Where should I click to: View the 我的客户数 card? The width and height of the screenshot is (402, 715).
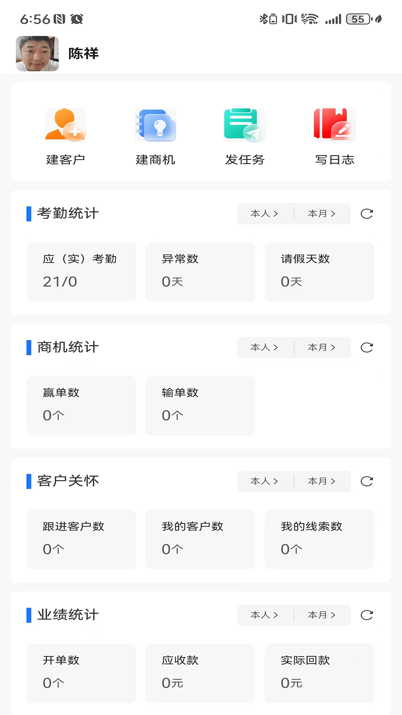(200, 539)
